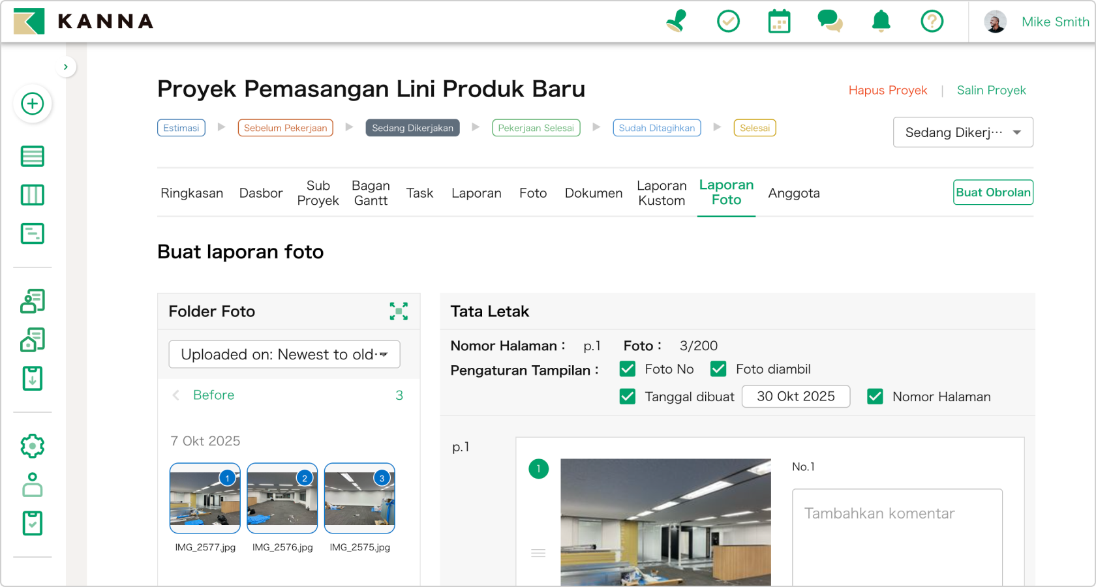
Task: Open the calendar icon in header
Action: pyautogui.click(x=779, y=21)
